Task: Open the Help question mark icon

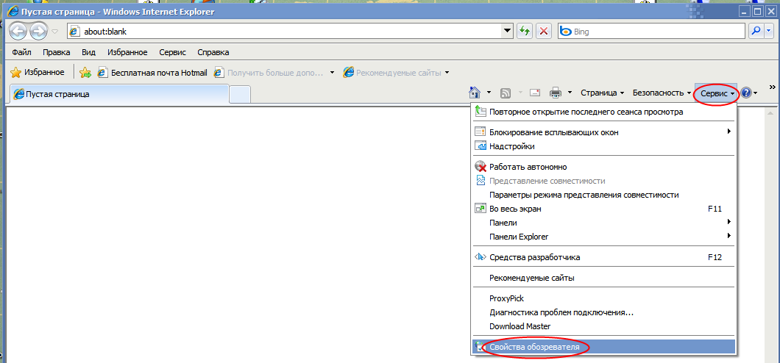Action: [x=745, y=93]
